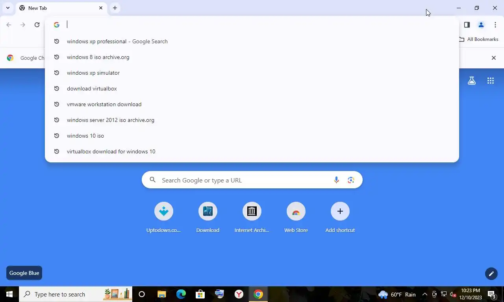Open File Explorer from the taskbar

(x=162, y=294)
